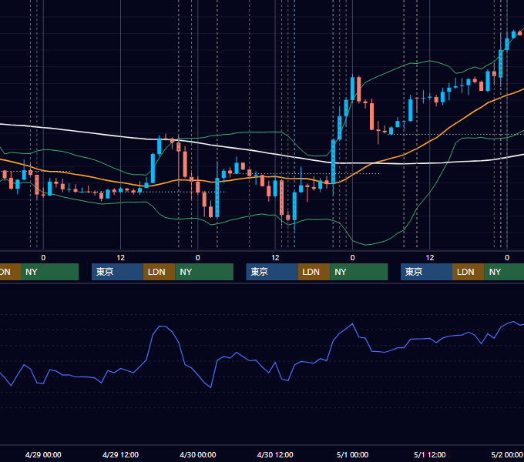Click hour label 12 above 4/30 12:00

[x=275, y=258]
